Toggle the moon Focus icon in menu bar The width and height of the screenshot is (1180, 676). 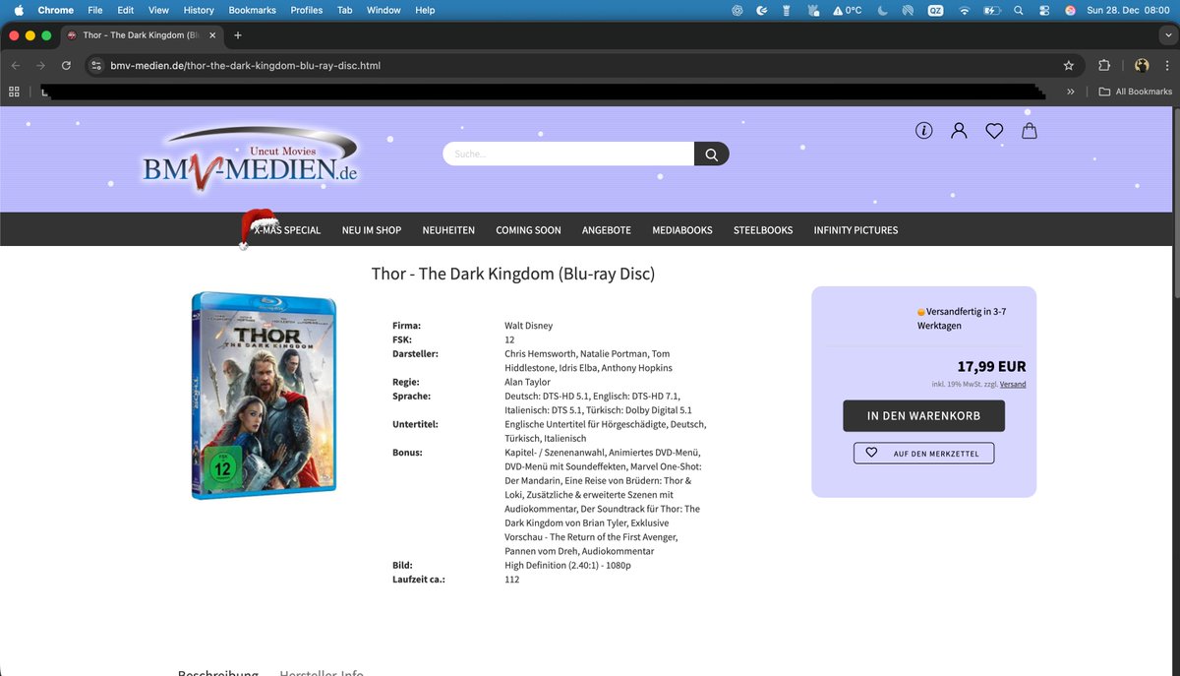(882, 10)
